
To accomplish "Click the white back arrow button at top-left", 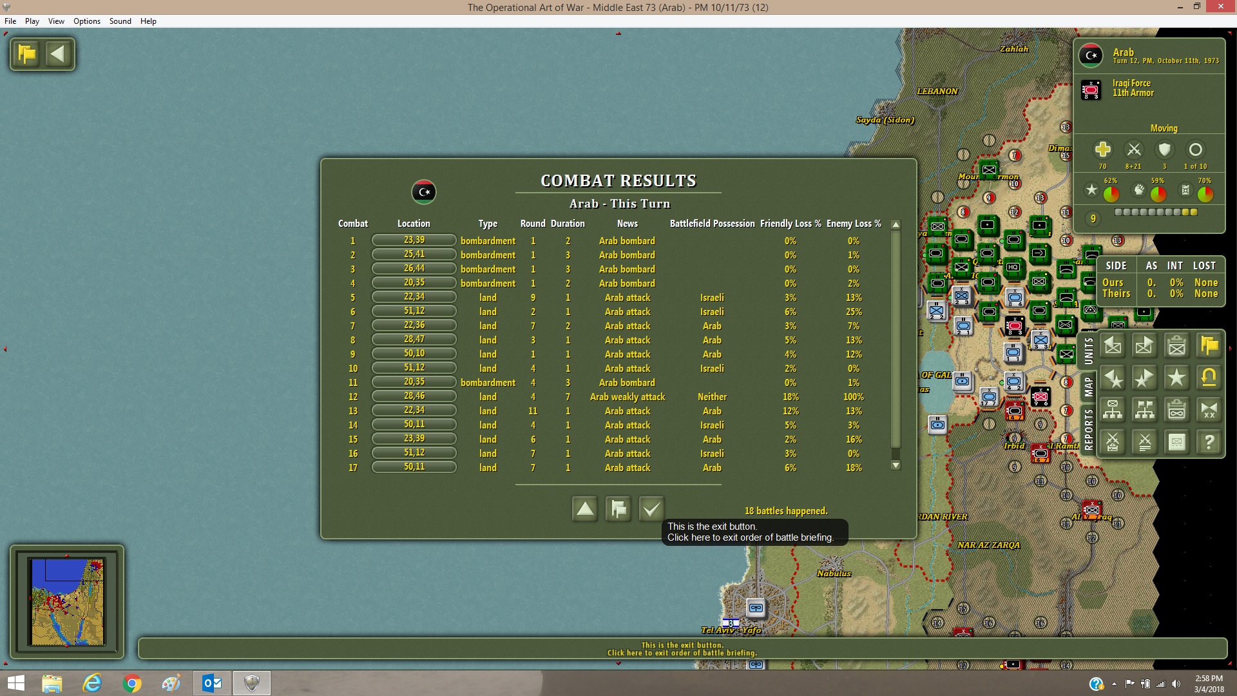I will 58,54.
